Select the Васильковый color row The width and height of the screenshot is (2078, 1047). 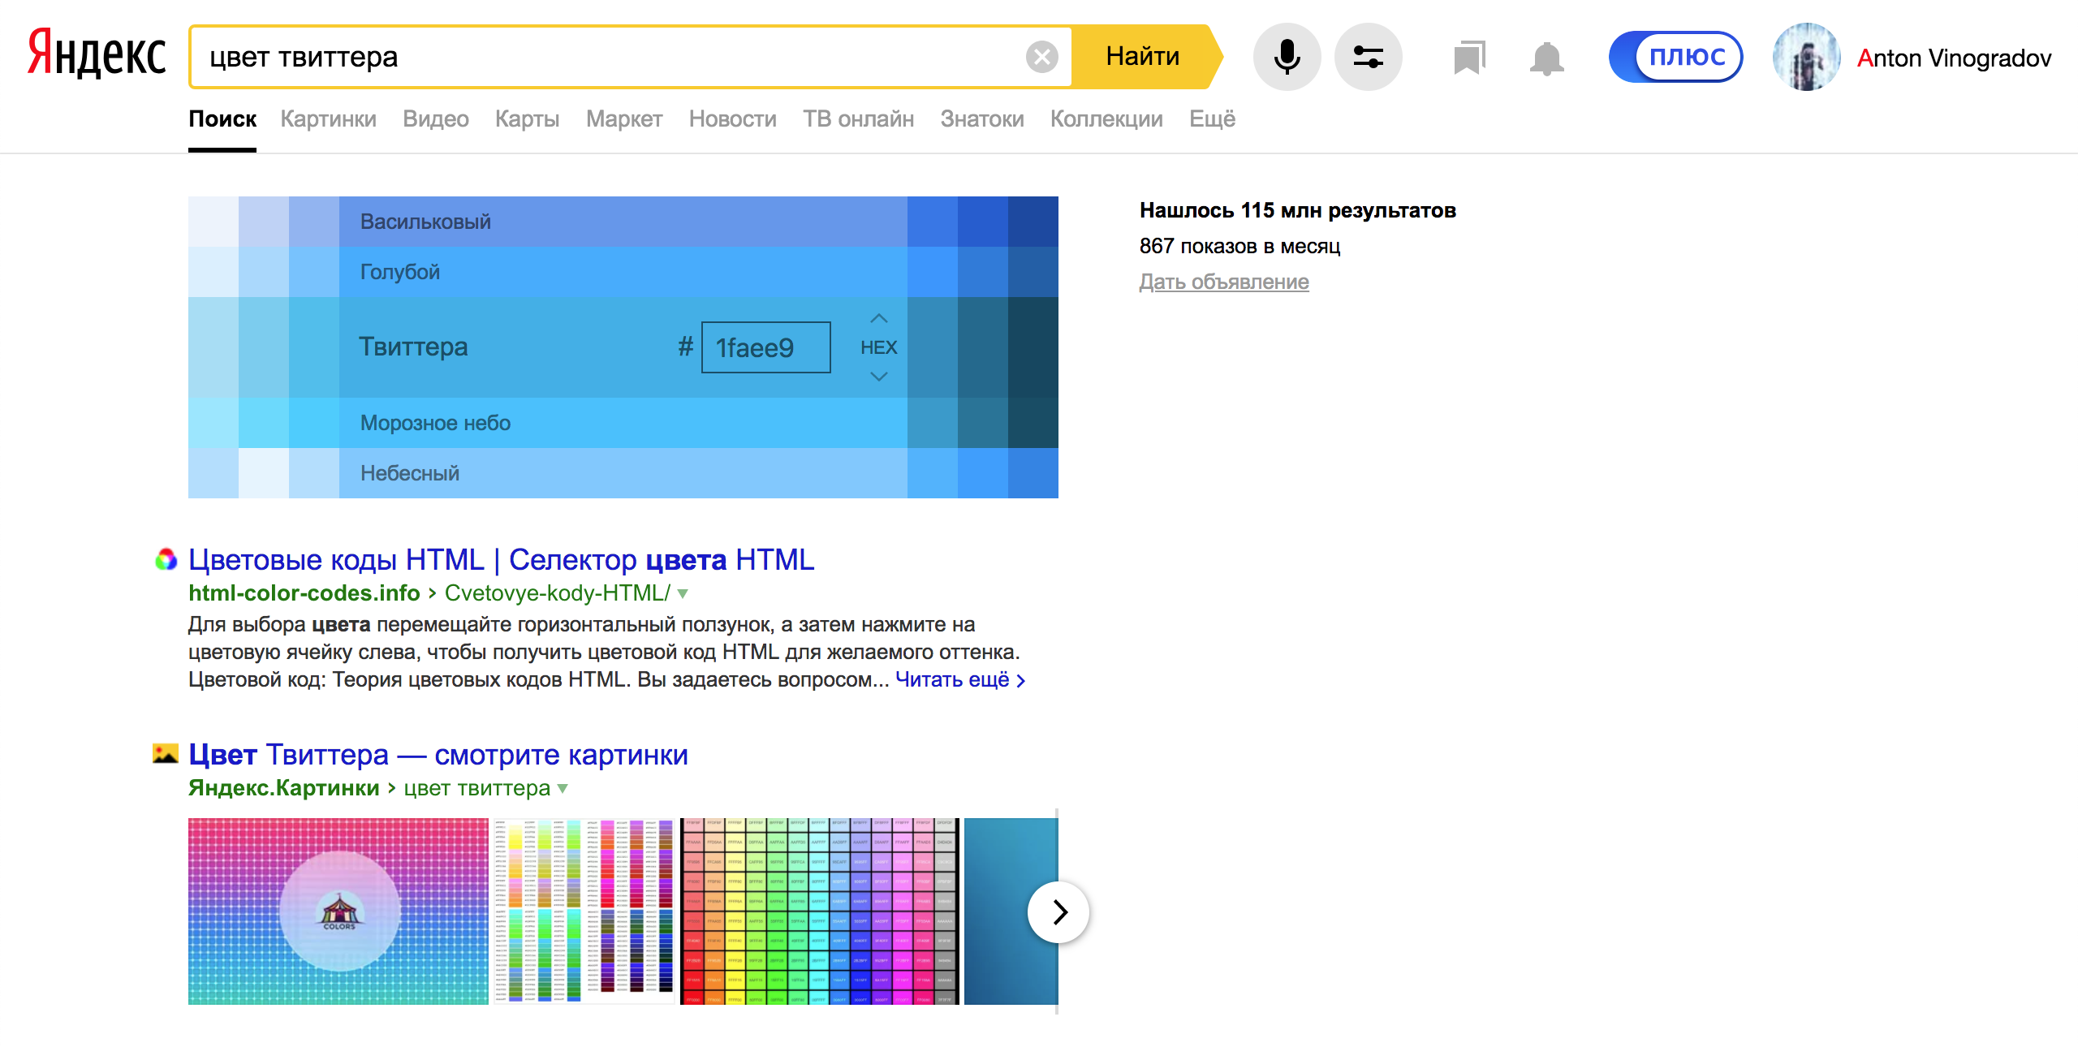point(623,222)
